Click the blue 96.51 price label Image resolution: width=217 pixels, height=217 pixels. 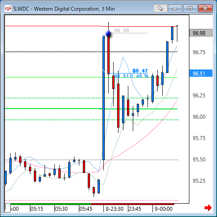pyautogui.click(x=201, y=73)
